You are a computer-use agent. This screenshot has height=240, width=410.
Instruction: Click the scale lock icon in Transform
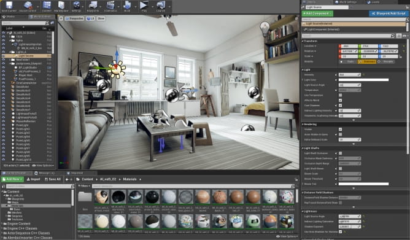401,56
